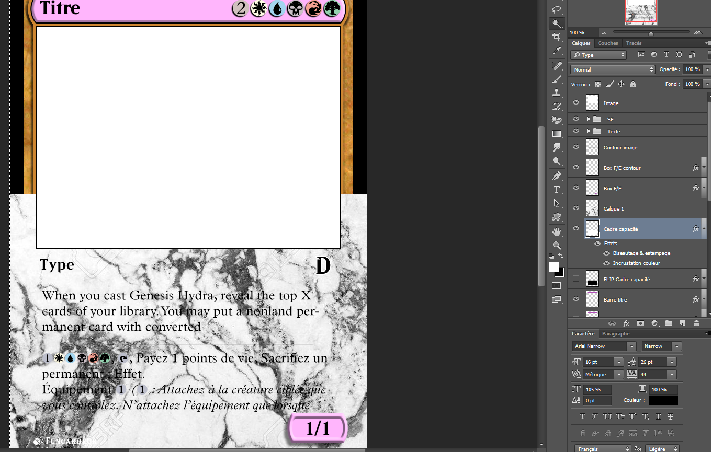This screenshot has height=452, width=711.
Task: Swap foreground and background colors
Action: (x=561, y=256)
